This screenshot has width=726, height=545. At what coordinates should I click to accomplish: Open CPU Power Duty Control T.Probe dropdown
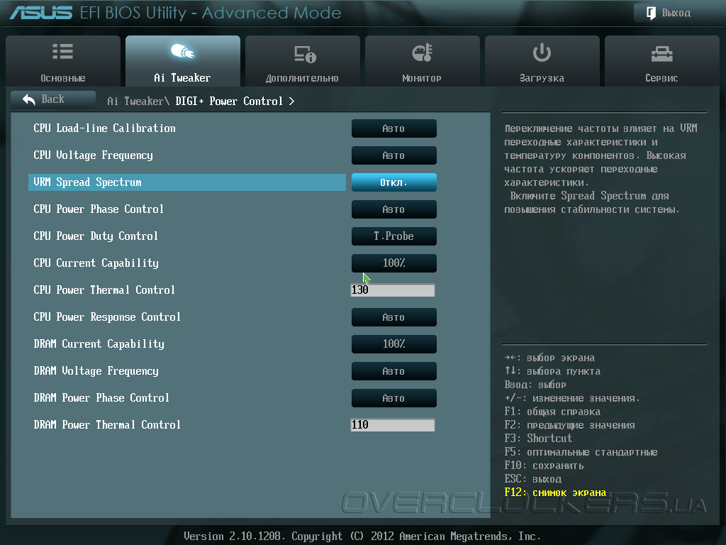coord(393,236)
